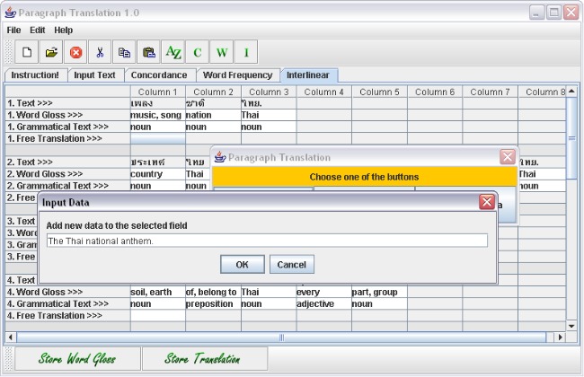Click '1. Free Translation >>>' row label

tap(67, 138)
